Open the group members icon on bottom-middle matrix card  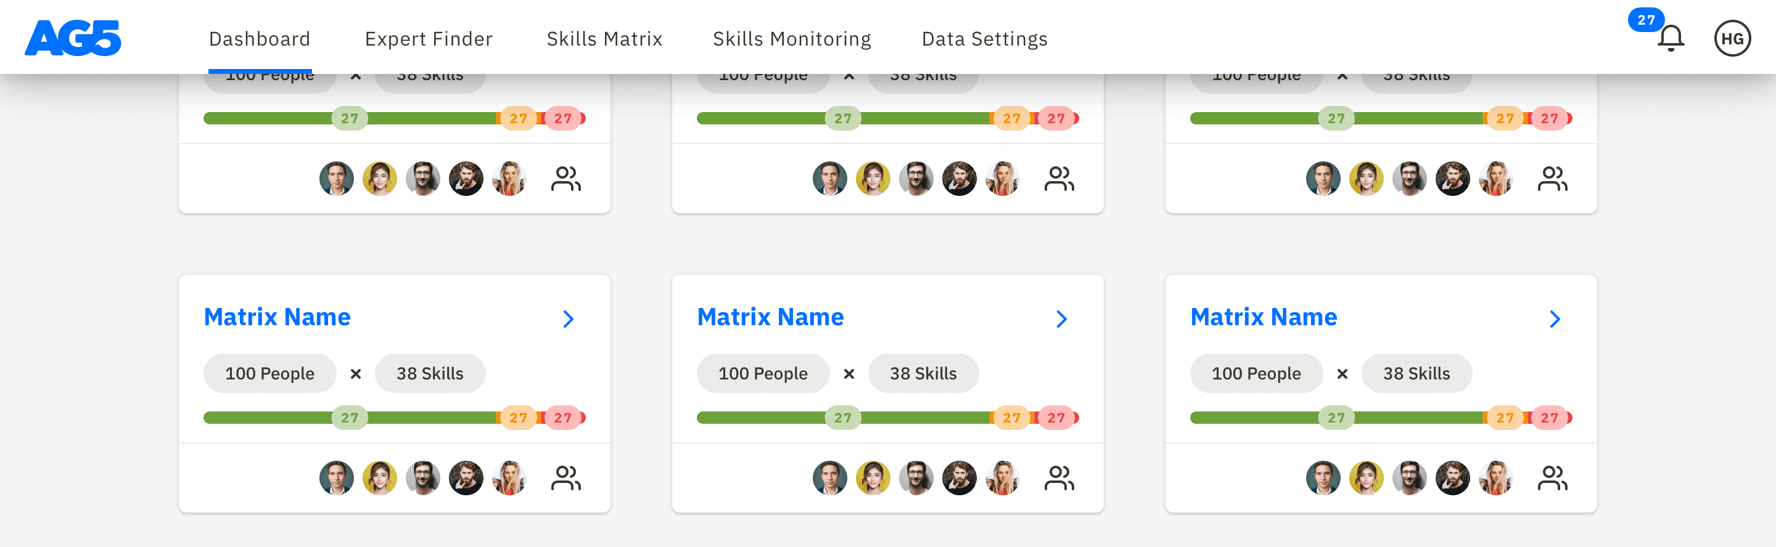(x=1061, y=477)
